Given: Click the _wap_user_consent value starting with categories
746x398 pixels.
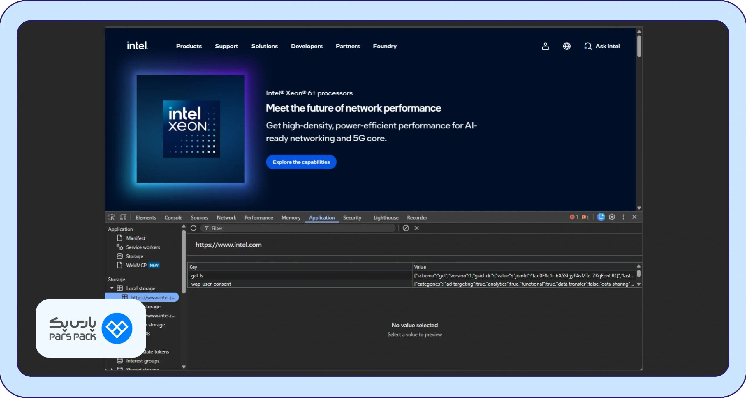Looking at the screenshot, I should pyautogui.click(x=524, y=284).
